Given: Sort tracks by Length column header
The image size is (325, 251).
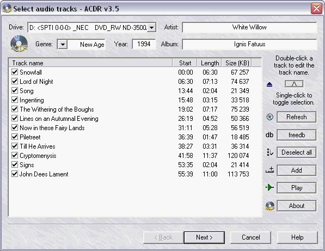Looking at the screenshot, I should pos(210,63).
